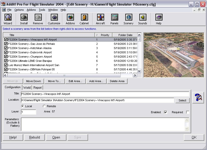Open the Window menu
The image size is (207, 150).
pyautogui.click(x=53, y=10)
